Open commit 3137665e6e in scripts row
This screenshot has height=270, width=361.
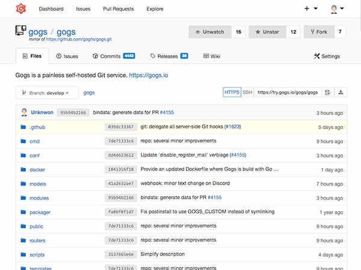(x=121, y=254)
